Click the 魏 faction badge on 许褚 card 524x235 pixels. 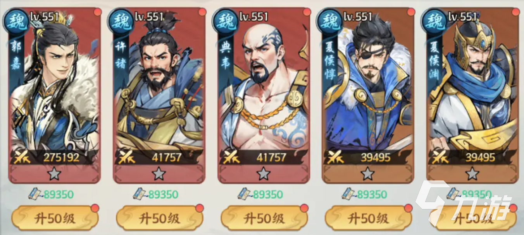[x=121, y=20]
